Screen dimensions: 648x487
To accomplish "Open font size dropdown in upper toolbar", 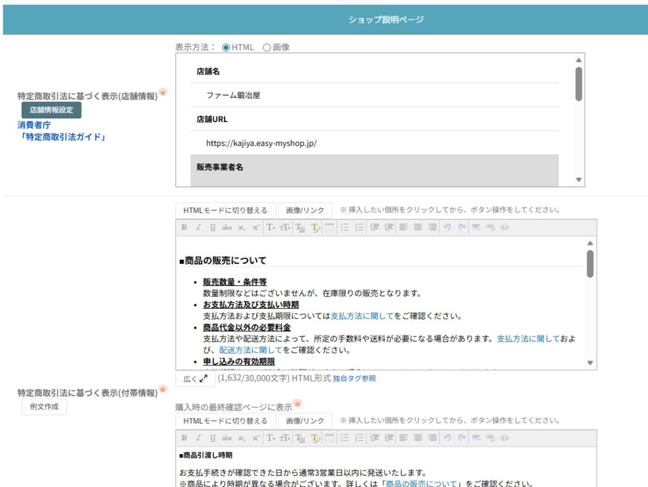I will pyautogui.click(x=285, y=228).
